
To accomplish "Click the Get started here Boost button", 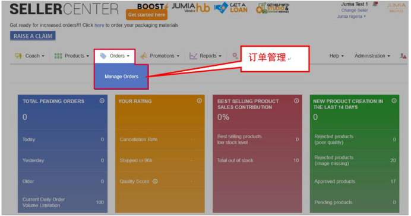I will click(x=147, y=15).
